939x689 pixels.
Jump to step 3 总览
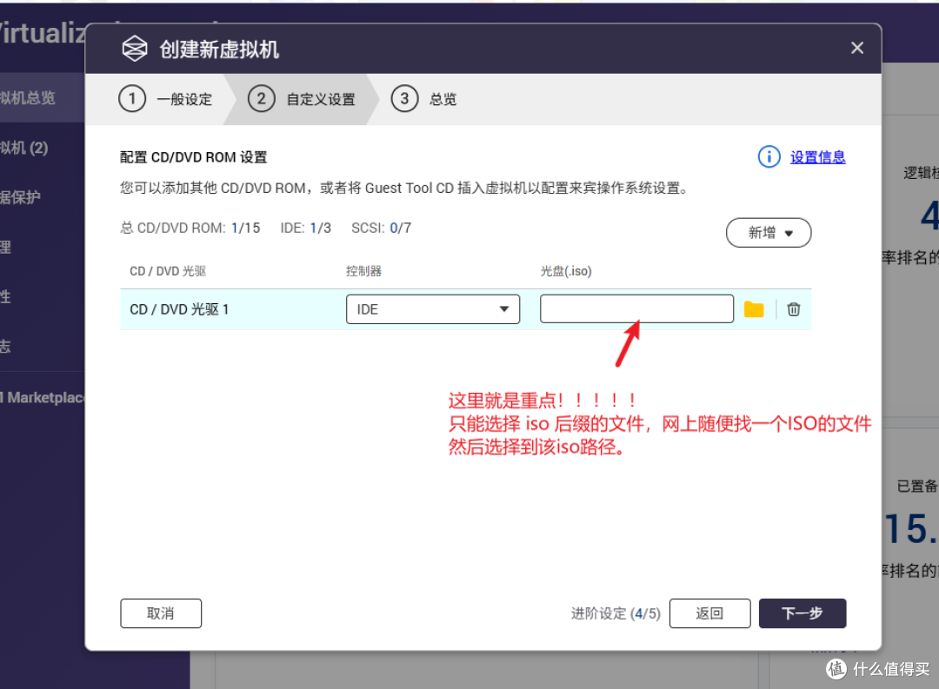pos(424,99)
